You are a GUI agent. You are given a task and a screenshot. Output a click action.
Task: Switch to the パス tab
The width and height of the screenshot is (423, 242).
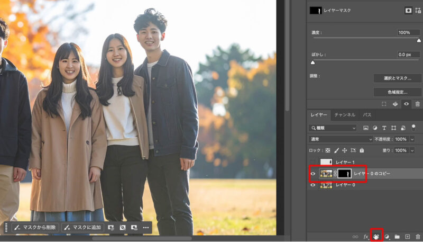367,115
